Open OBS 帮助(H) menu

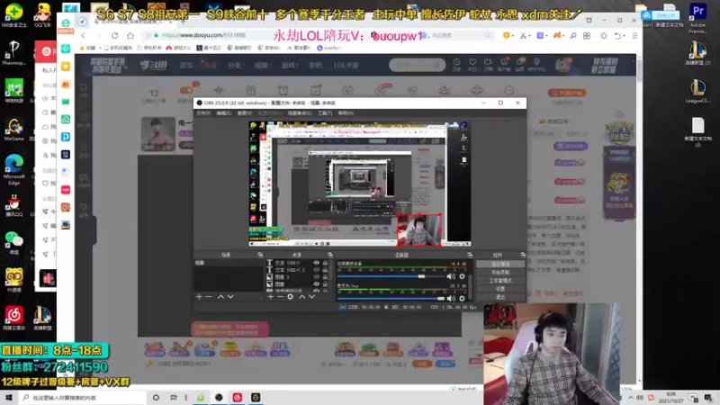click(x=346, y=113)
